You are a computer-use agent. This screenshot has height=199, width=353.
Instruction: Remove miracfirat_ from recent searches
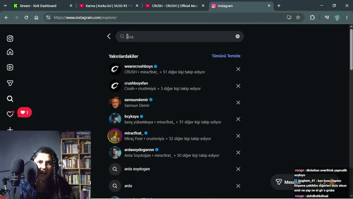pyautogui.click(x=238, y=136)
